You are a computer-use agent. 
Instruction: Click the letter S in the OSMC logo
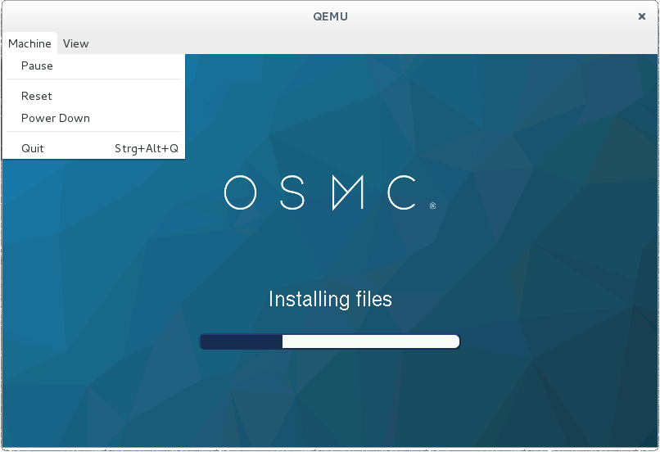(296, 193)
